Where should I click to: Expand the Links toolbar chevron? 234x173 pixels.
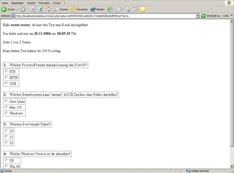point(231,15)
